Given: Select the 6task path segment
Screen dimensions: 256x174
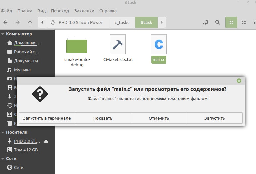Looking at the screenshot, I should 146,22.
